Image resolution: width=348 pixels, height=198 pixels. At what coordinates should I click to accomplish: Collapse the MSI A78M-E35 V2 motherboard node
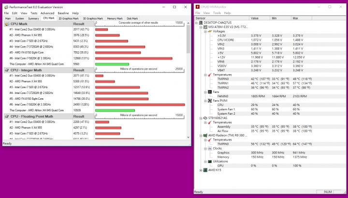coord(201,27)
